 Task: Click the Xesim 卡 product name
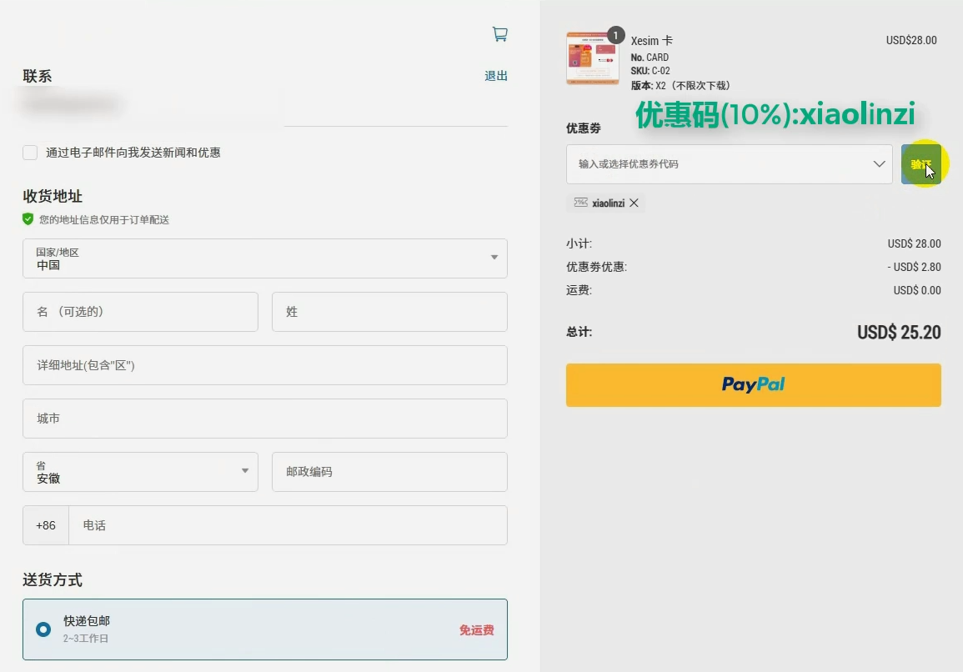tap(652, 41)
